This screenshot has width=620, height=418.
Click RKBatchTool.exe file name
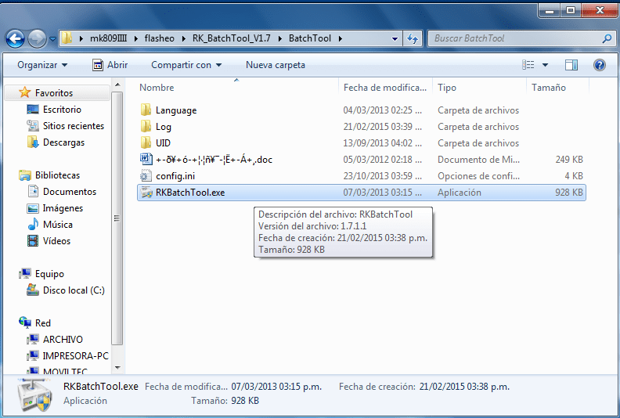pyautogui.click(x=190, y=193)
